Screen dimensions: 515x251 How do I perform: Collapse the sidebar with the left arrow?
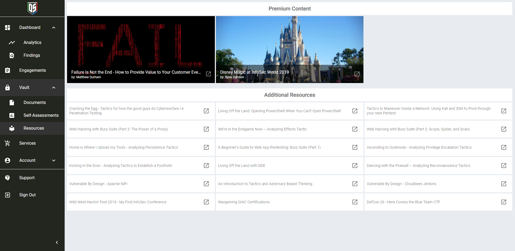pos(57,242)
